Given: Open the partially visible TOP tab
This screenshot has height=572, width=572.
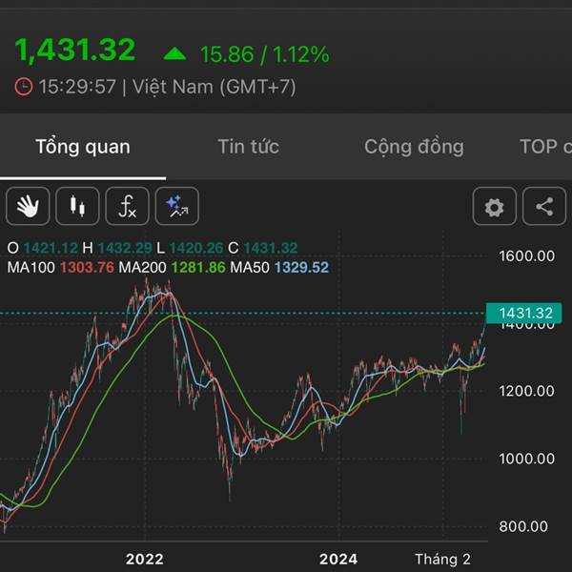Looking at the screenshot, I should pyautogui.click(x=545, y=147).
